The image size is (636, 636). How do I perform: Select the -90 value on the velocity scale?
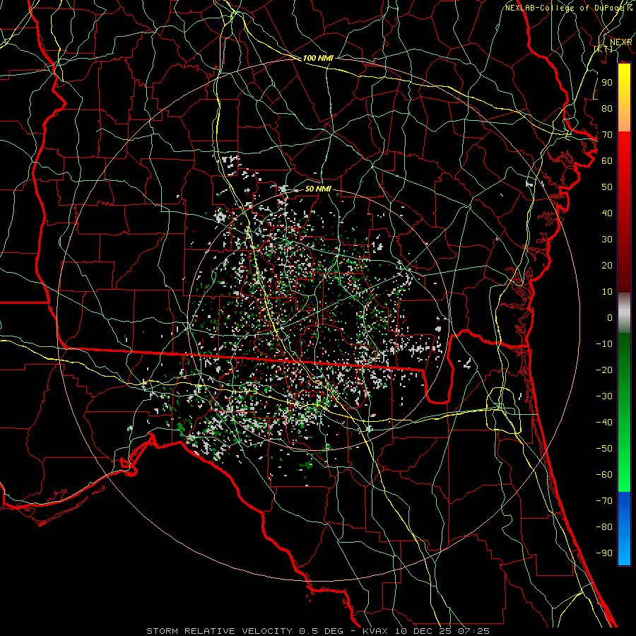[604, 553]
